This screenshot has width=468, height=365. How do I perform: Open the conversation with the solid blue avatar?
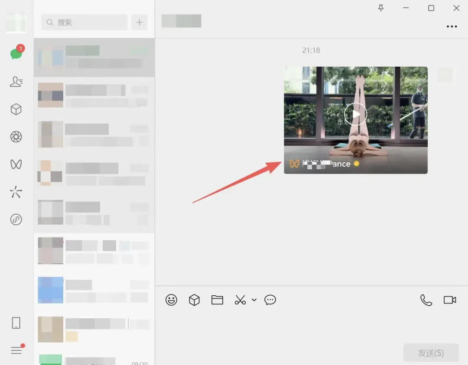tap(94, 290)
